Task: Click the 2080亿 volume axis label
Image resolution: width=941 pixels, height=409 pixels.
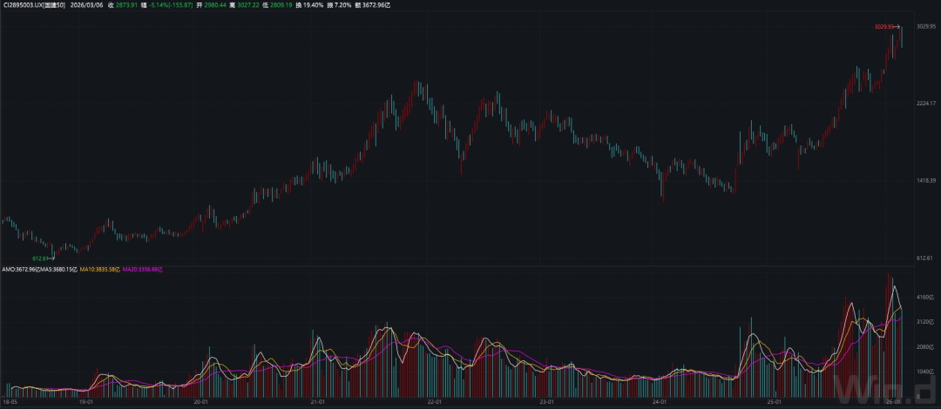Action: [926, 346]
